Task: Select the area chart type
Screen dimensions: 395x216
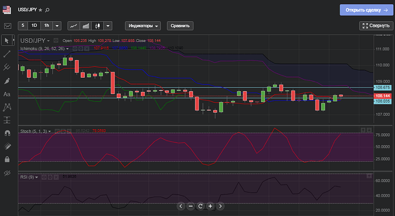Action: (86, 26)
